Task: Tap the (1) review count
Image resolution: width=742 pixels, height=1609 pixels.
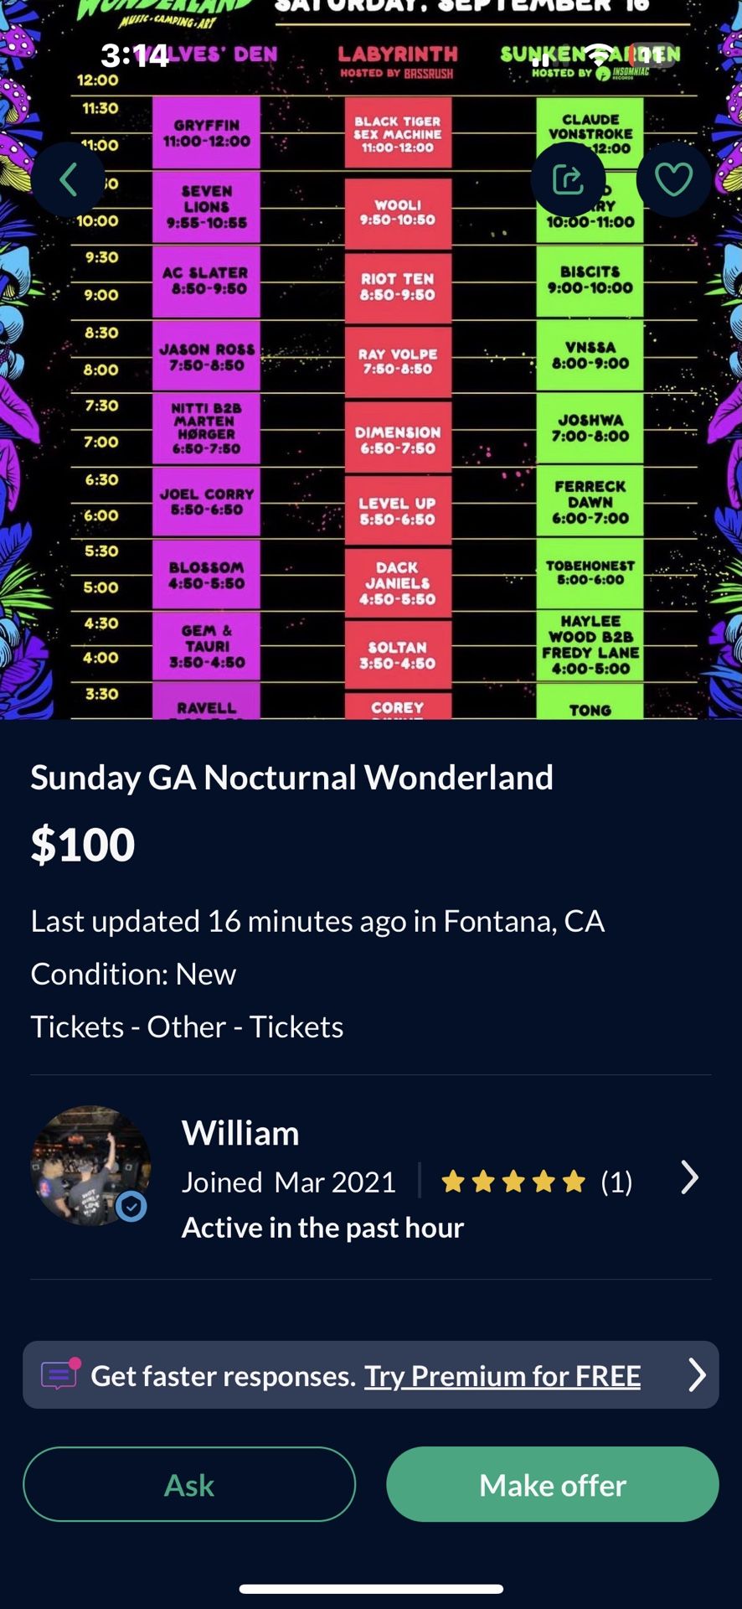Action: pos(616,1182)
